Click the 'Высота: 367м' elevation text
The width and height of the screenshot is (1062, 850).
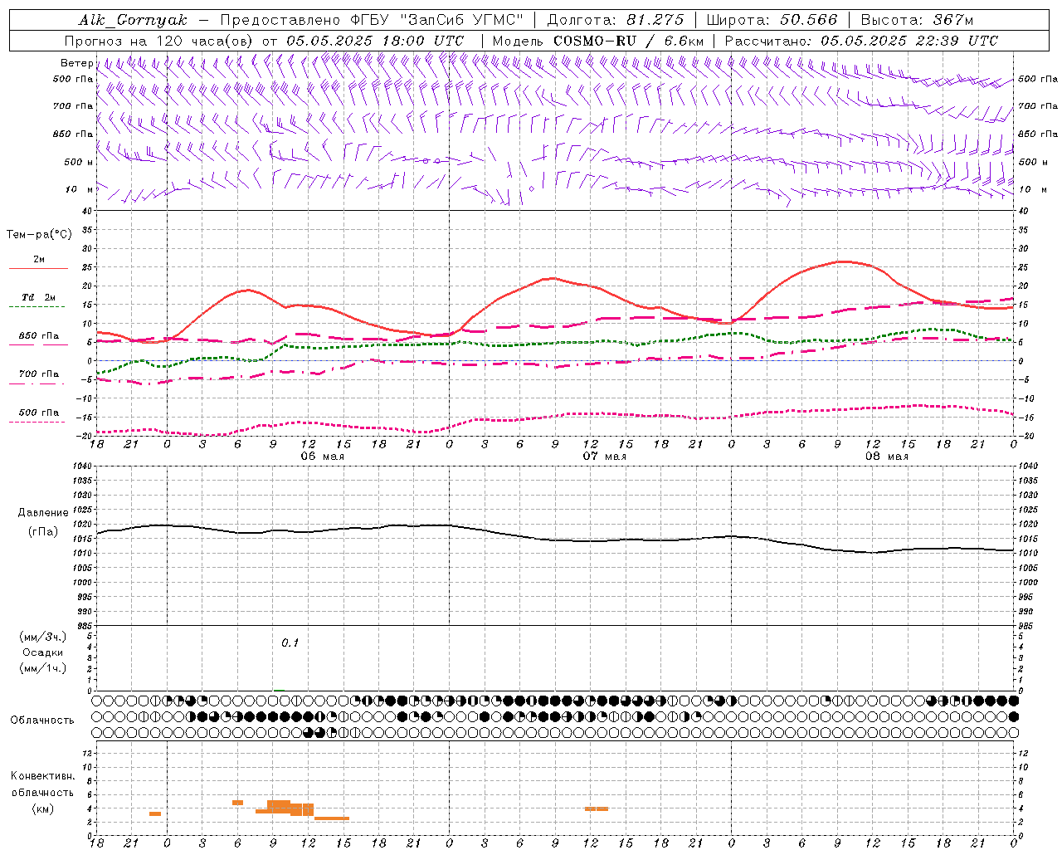(916, 20)
